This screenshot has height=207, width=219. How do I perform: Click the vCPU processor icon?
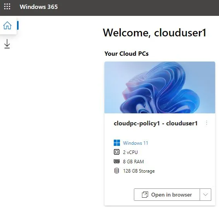116,152
